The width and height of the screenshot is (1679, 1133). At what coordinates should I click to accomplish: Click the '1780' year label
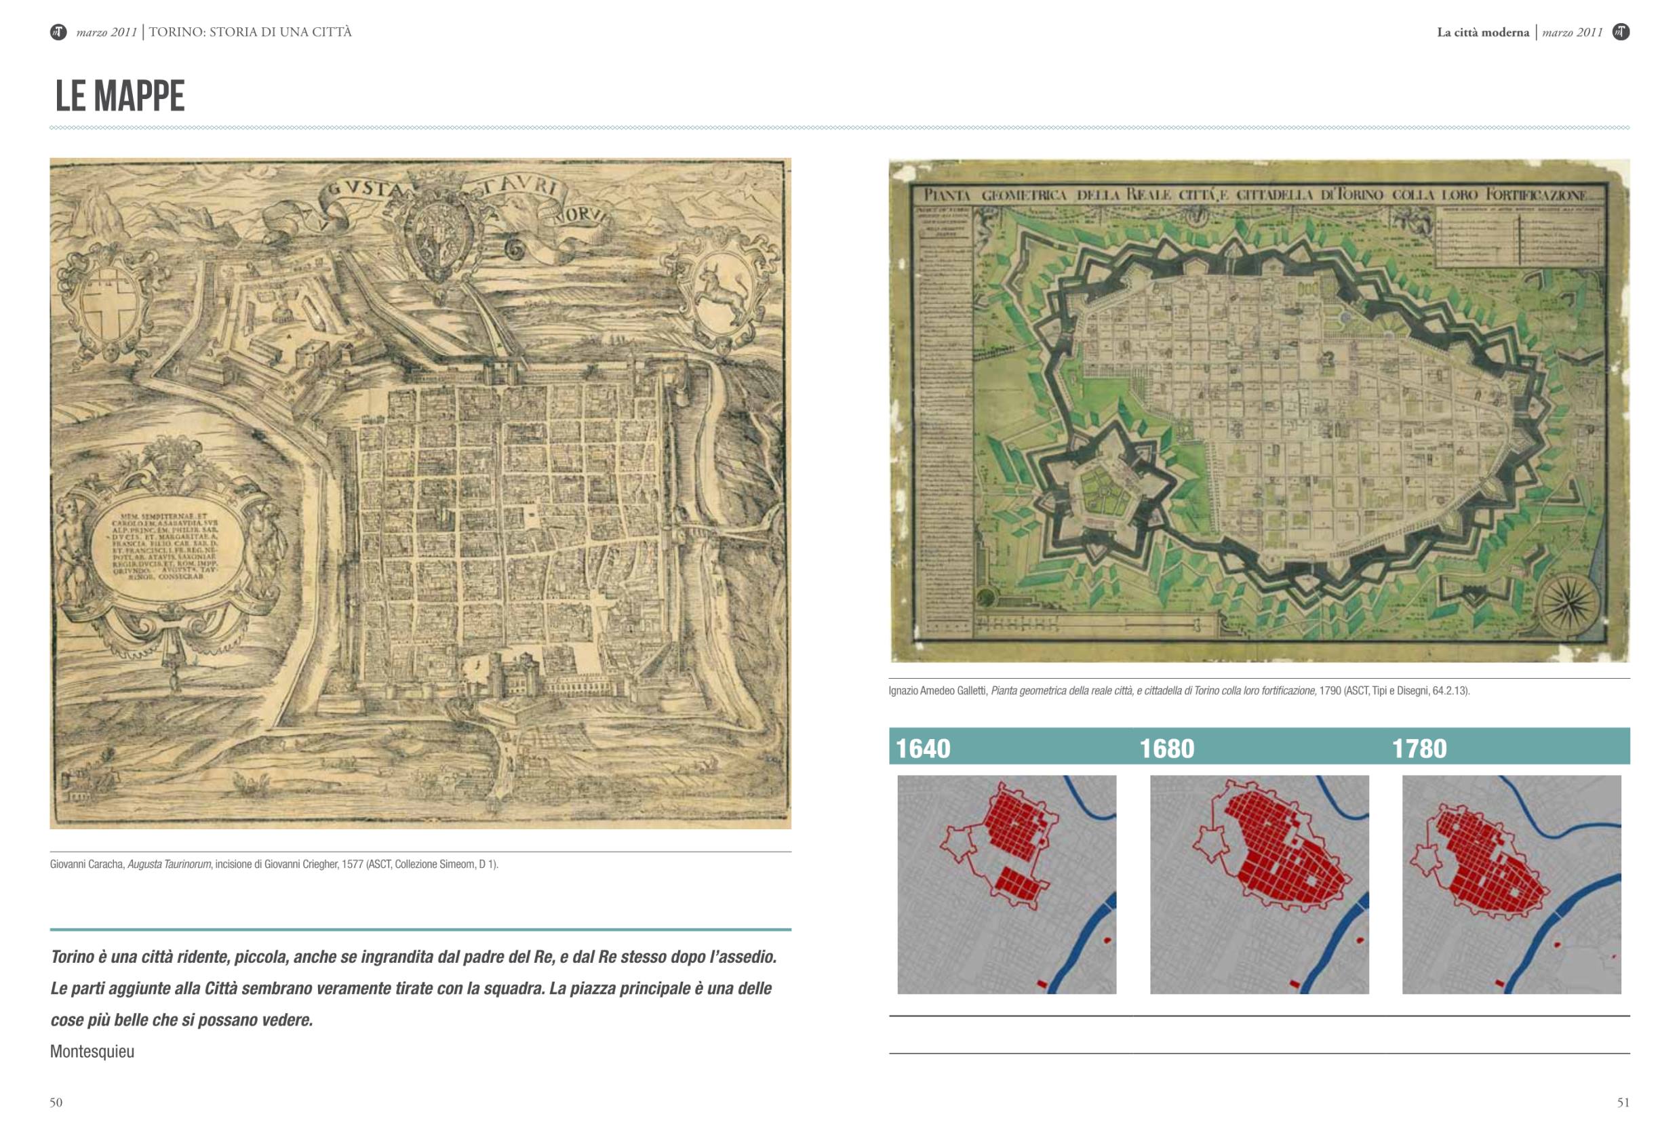pyautogui.click(x=1419, y=749)
